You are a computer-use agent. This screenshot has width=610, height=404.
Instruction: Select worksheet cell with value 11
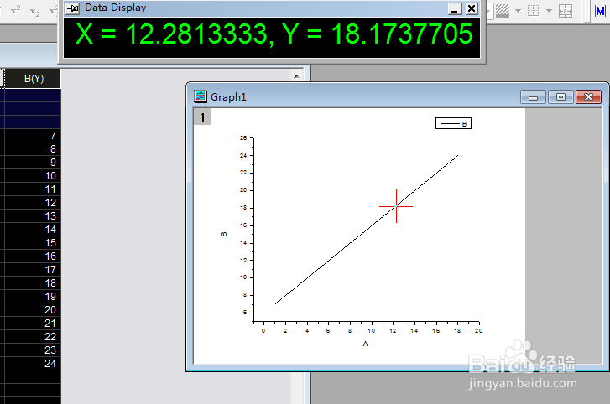pos(33,189)
